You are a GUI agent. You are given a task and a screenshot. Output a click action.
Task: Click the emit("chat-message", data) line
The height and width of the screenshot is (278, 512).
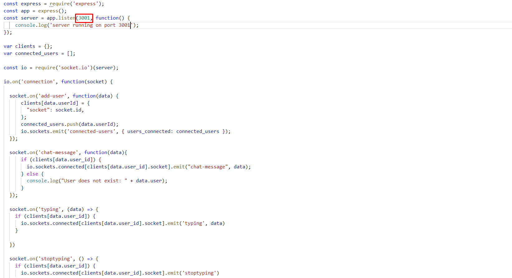click(x=139, y=167)
